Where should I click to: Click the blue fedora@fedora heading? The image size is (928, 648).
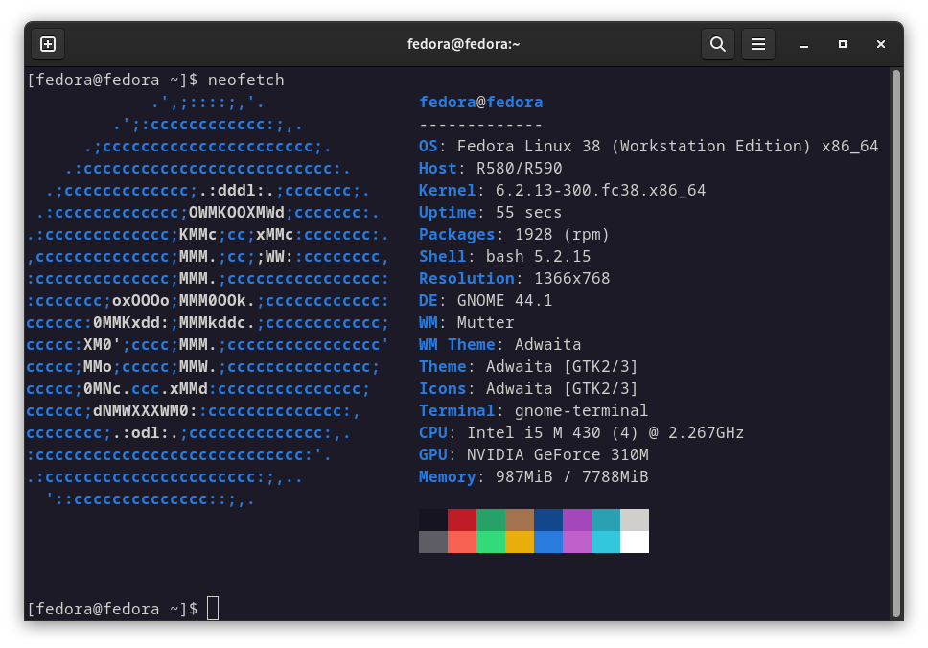(x=480, y=103)
